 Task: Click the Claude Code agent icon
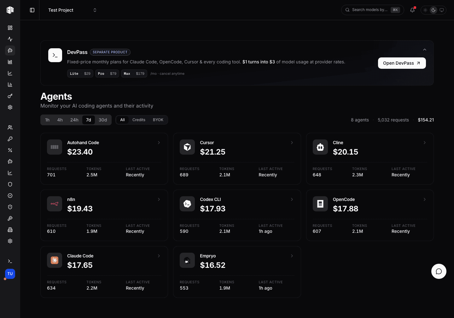point(55,260)
